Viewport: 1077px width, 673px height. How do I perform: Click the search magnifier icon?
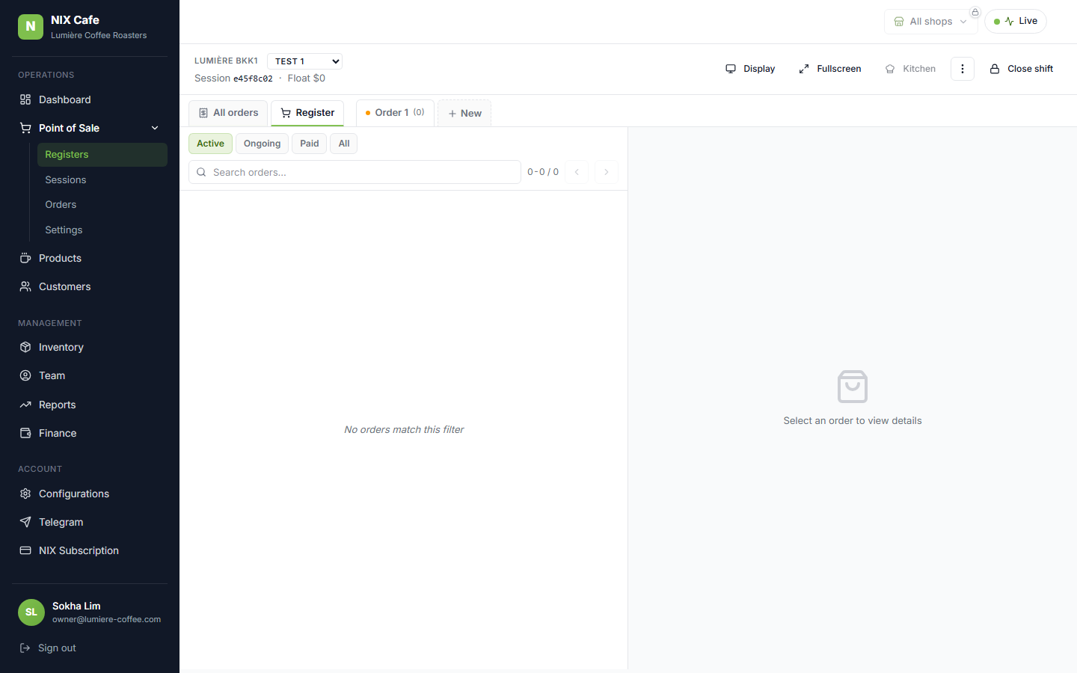pyautogui.click(x=201, y=172)
